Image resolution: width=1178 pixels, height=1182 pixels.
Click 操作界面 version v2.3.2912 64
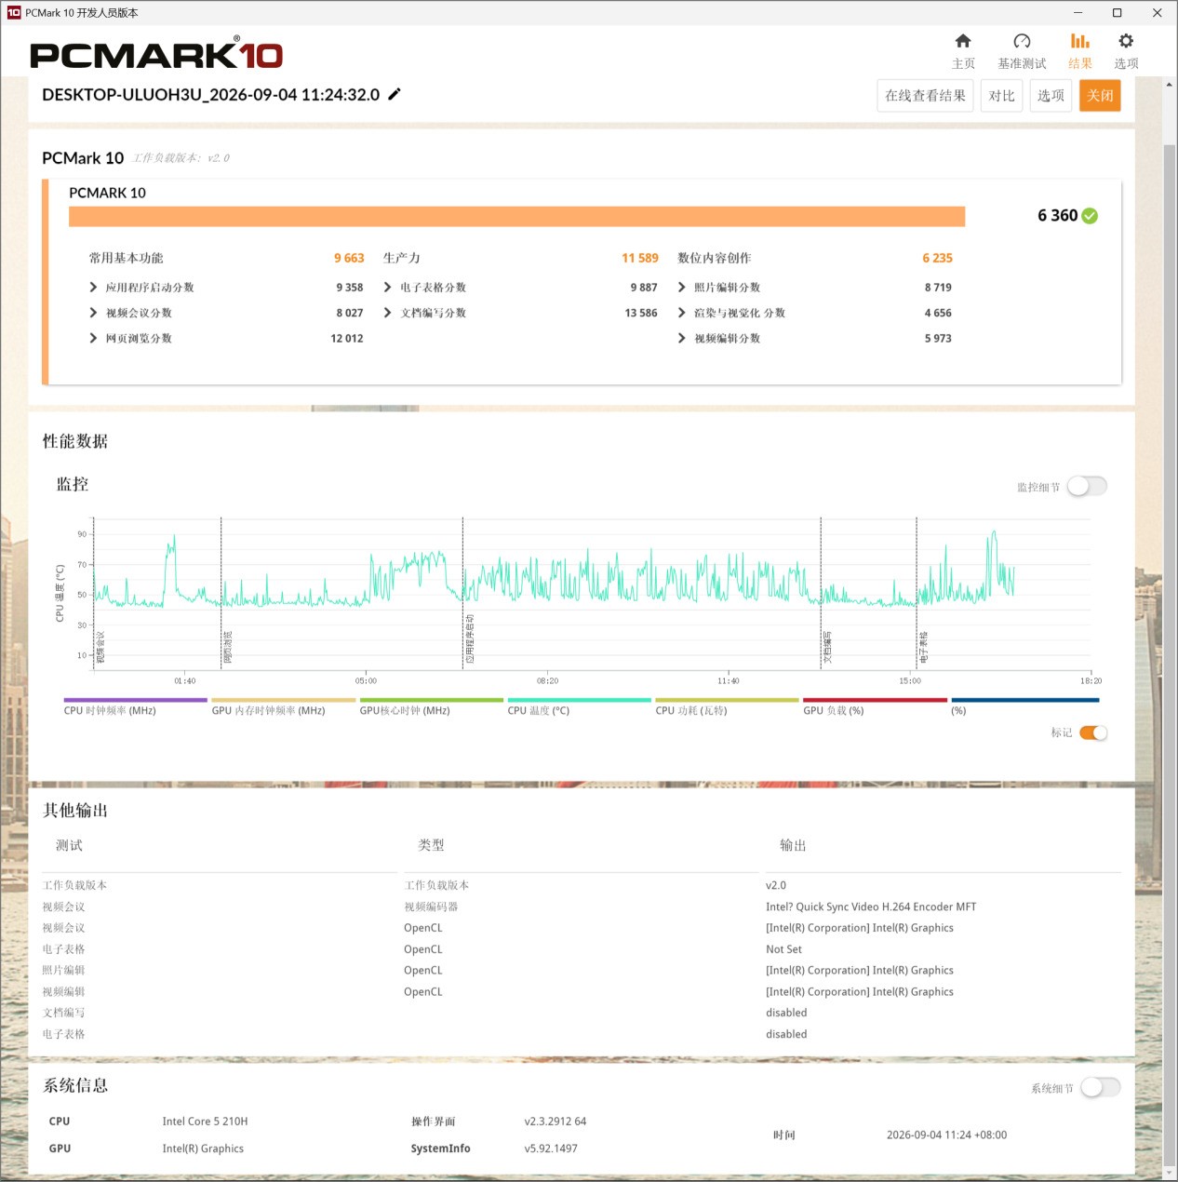pyautogui.click(x=556, y=1122)
